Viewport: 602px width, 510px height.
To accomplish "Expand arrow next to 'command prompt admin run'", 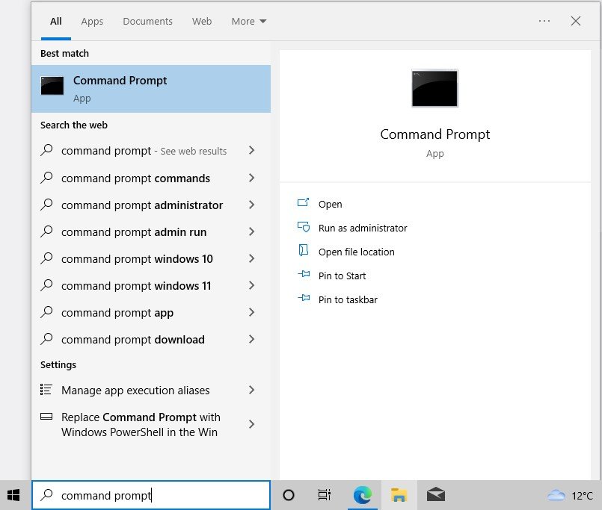I will point(251,231).
